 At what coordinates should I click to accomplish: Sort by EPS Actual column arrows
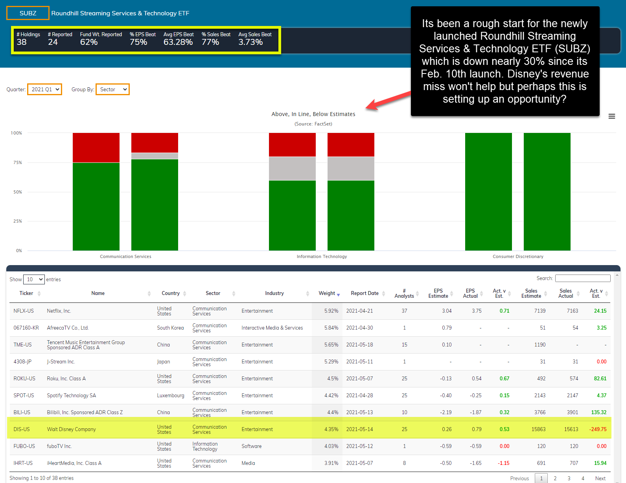[481, 293]
